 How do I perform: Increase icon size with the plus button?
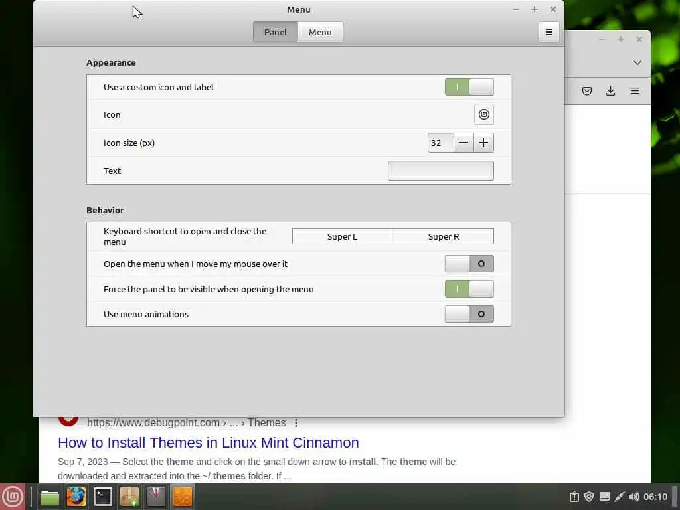coord(483,143)
